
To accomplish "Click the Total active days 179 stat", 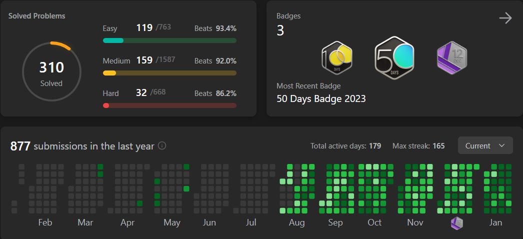I will 346,145.
